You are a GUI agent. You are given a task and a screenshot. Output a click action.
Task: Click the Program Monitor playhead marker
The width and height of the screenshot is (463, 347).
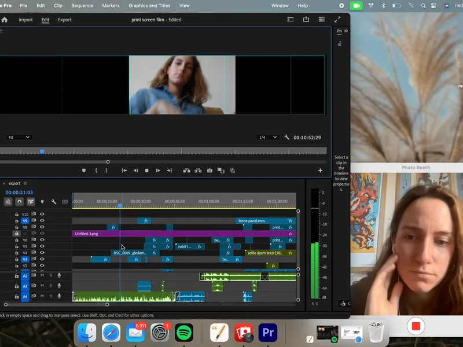[x=42, y=152]
